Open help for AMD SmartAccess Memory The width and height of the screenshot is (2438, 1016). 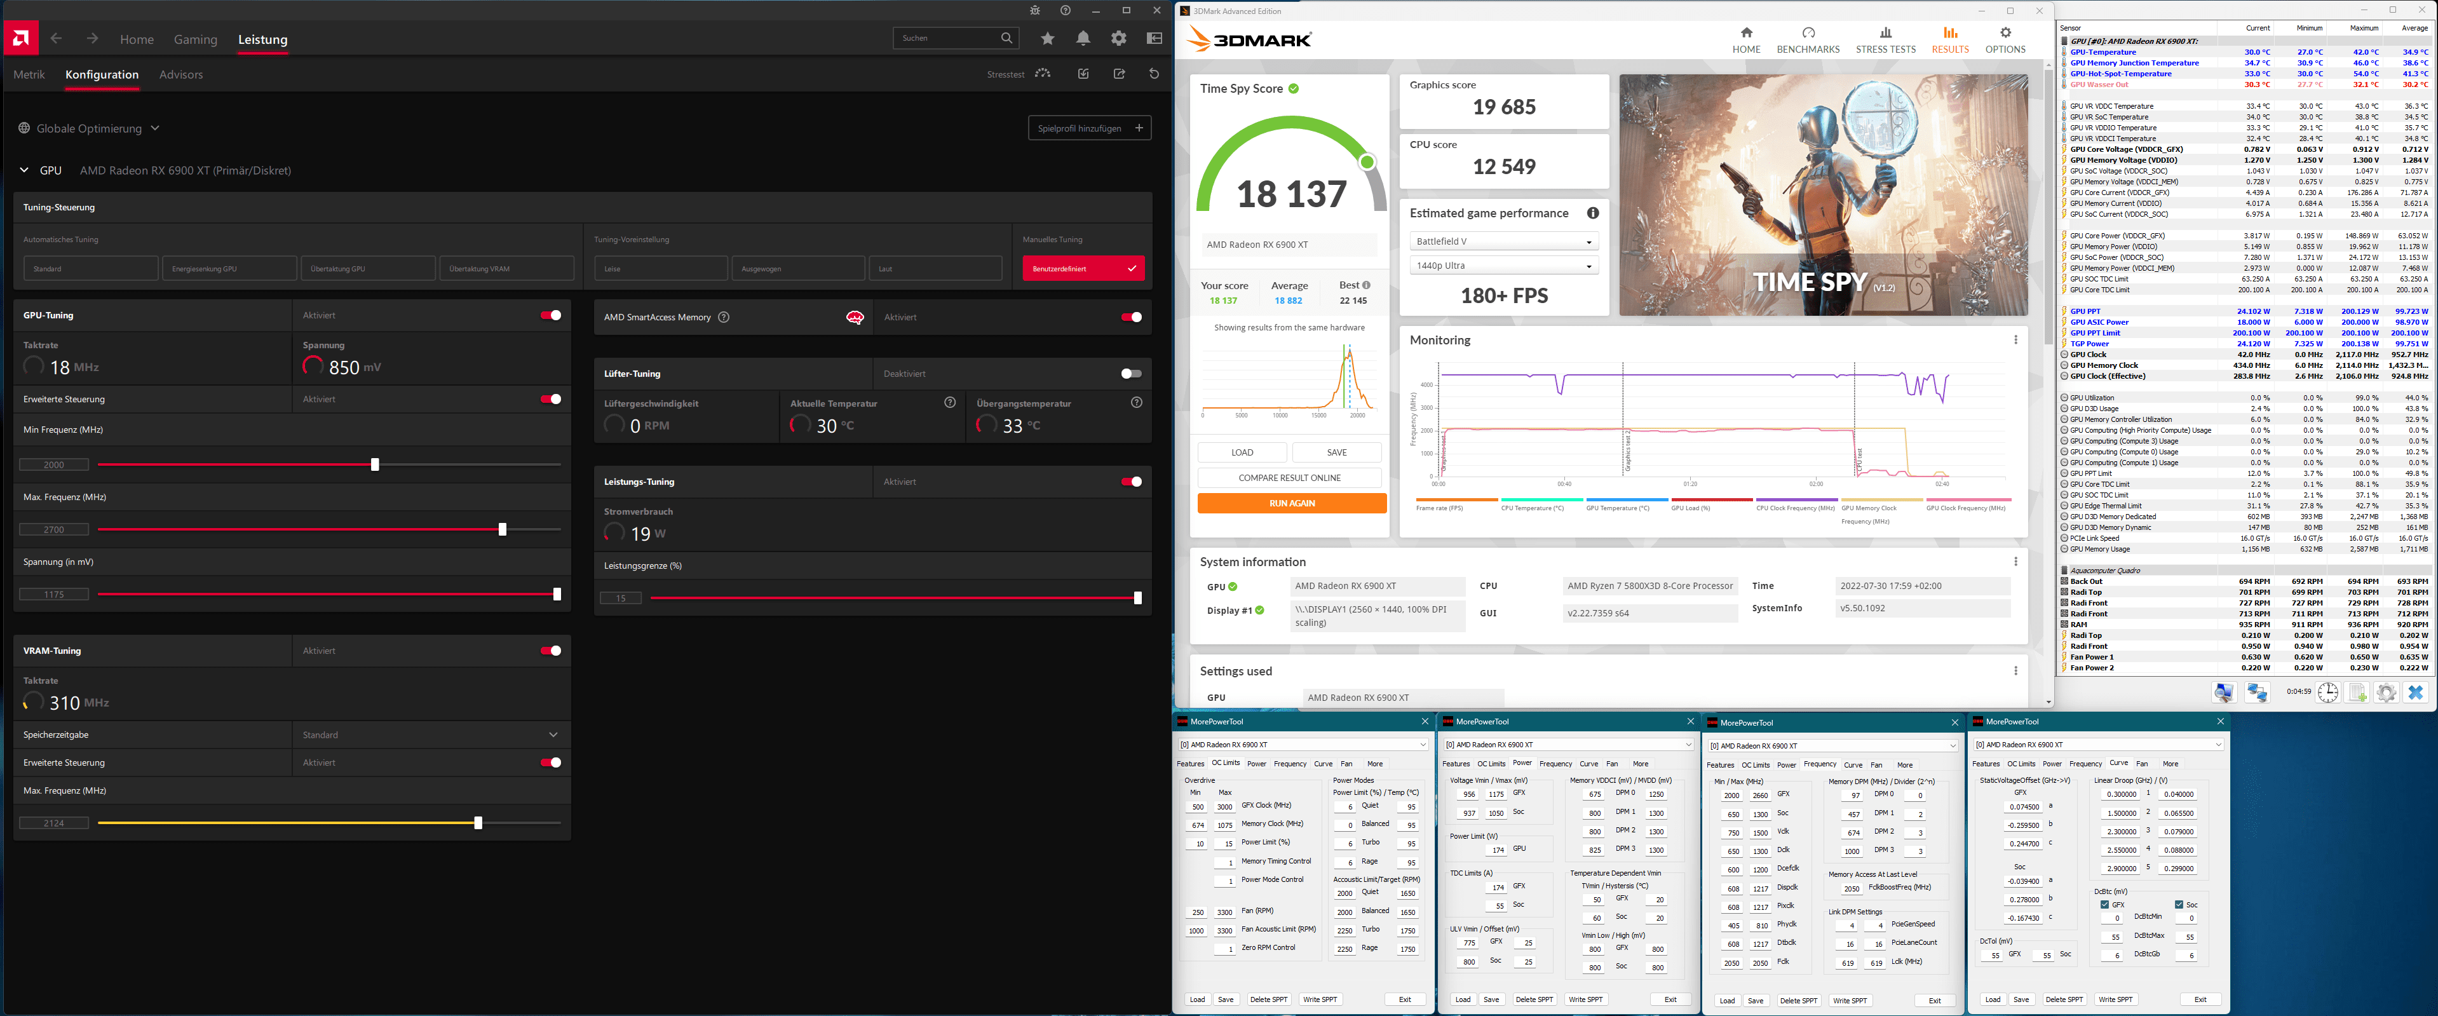724,317
